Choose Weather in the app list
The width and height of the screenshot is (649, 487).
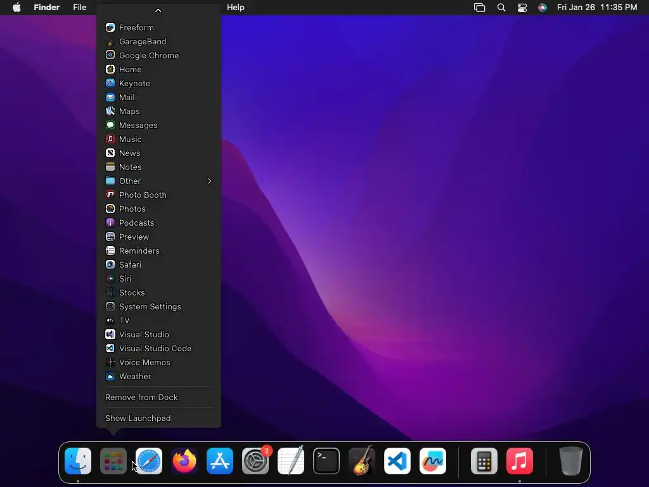pyautogui.click(x=158, y=376)
